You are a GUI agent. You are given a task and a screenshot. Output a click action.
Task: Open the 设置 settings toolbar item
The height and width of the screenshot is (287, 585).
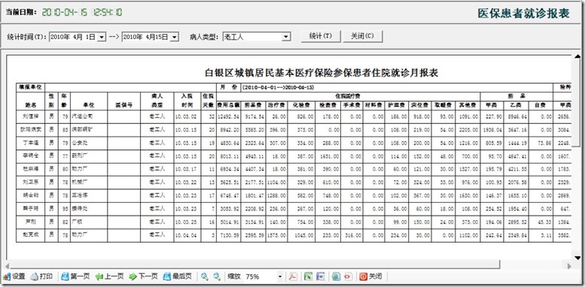pos(14,276)
